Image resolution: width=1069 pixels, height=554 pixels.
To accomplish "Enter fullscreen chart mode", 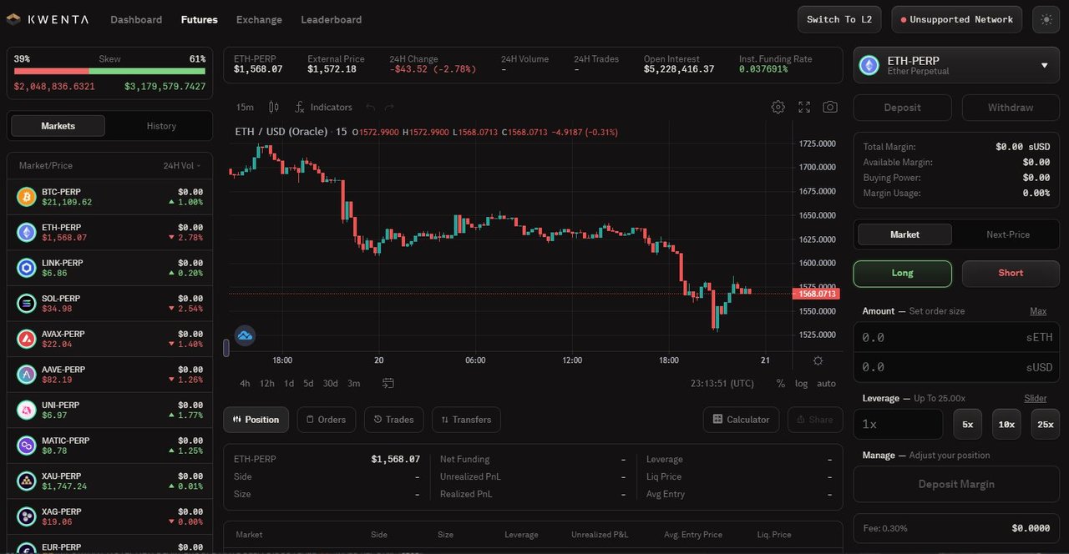I will click(x=804, y=107).
